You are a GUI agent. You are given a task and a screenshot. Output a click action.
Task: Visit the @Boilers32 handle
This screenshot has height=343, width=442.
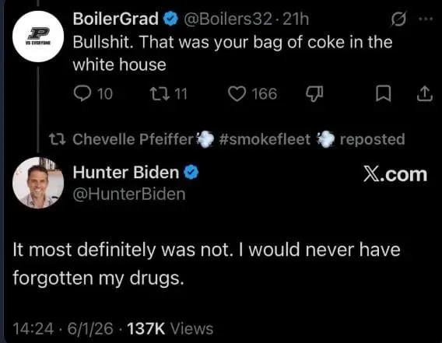click(x=228, y=19)
